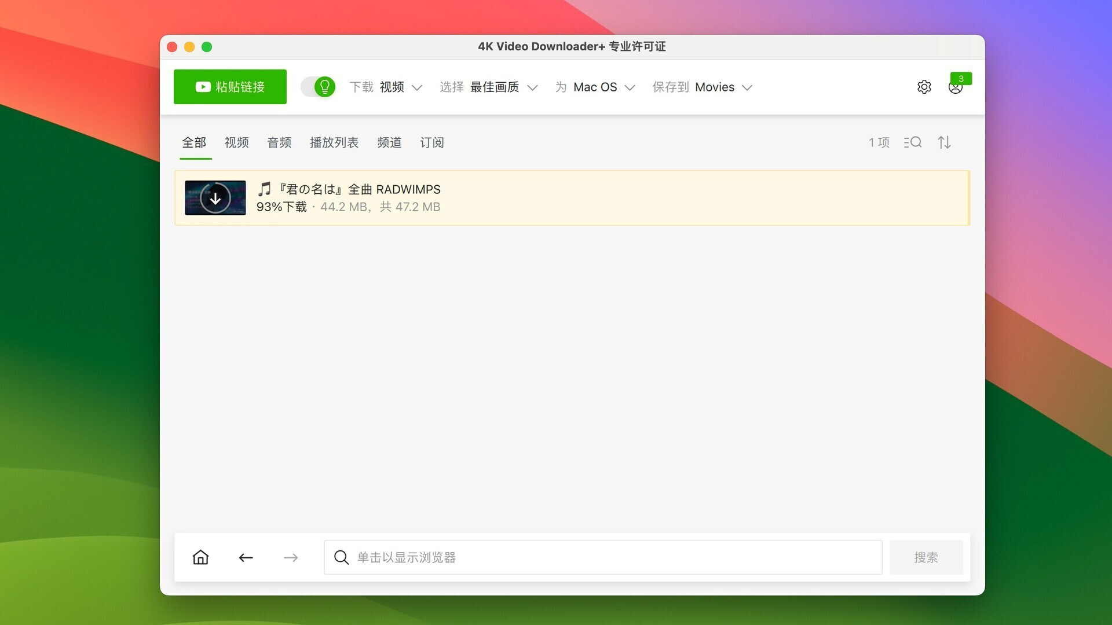The width and height of the screenshot is (1112, 625).
Task: Select the 音频 audio tab
Action: [x=279, y=143]
